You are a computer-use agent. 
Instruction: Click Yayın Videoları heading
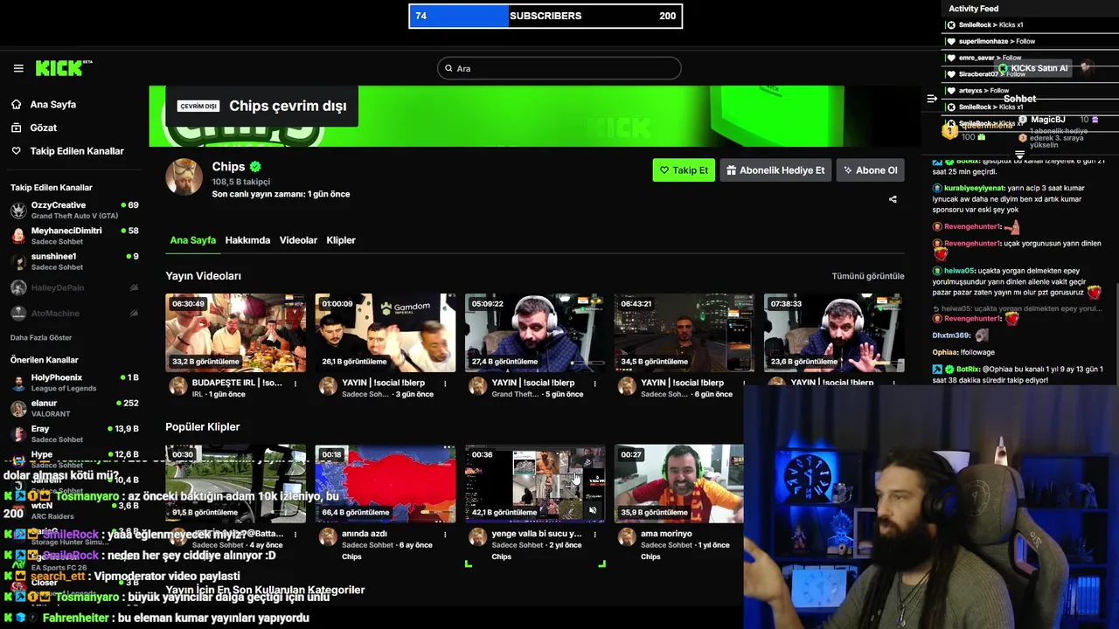203,276
